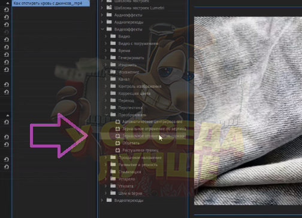
Task: Expand the Аудиопереходы folder chevron
Action: coord(102,22)
